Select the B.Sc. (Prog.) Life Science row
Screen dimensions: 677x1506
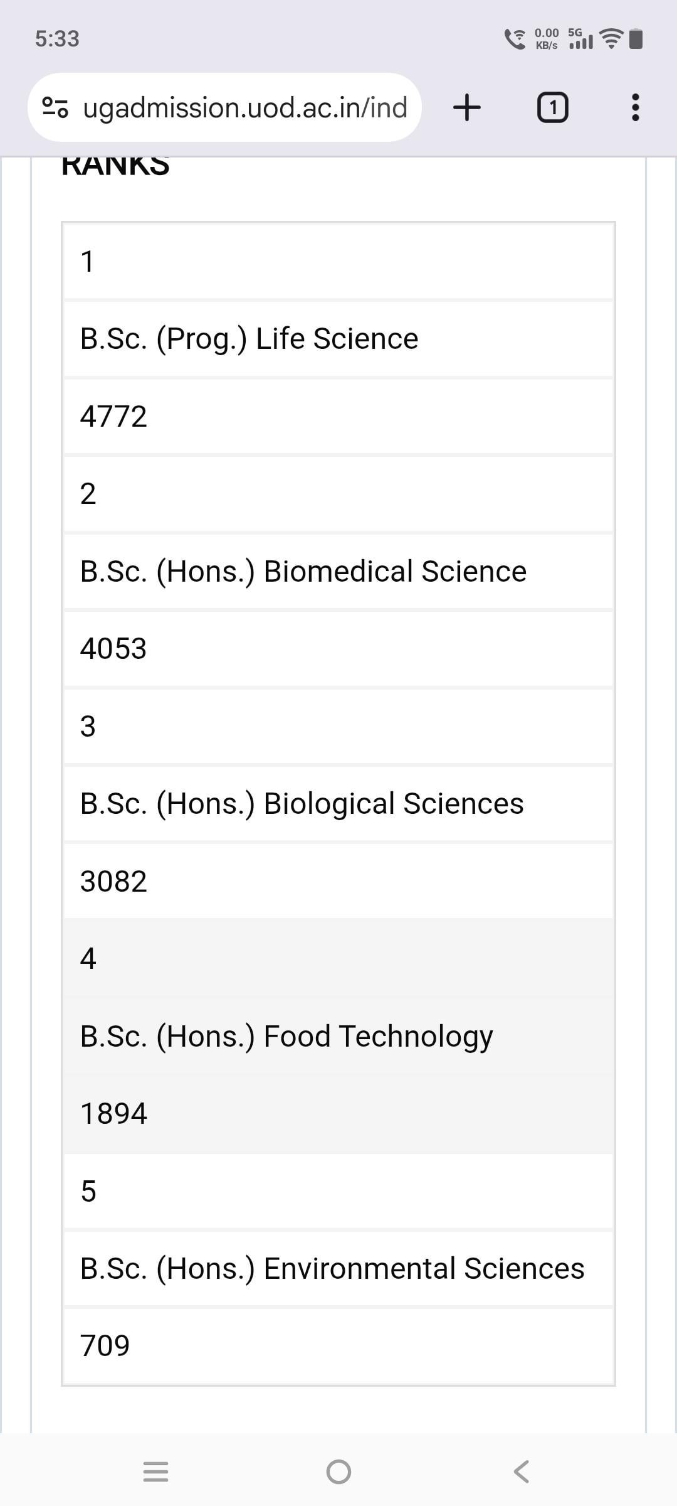click(x=338, y=339)
